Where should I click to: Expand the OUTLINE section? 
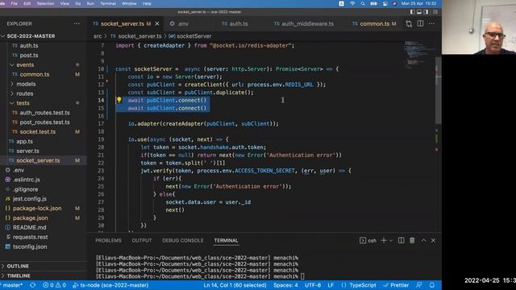18,266
